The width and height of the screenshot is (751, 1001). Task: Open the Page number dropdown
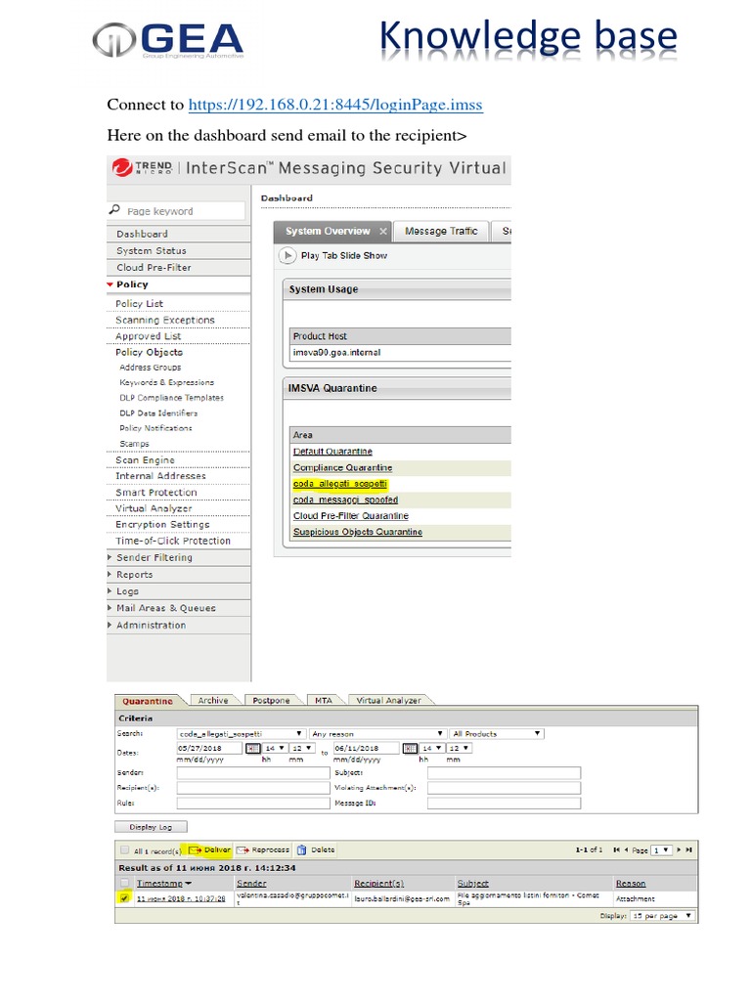(661, 850)
